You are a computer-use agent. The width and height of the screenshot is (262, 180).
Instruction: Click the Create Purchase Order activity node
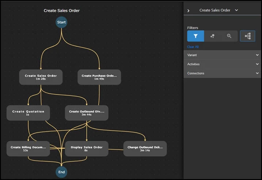point(99,77)
